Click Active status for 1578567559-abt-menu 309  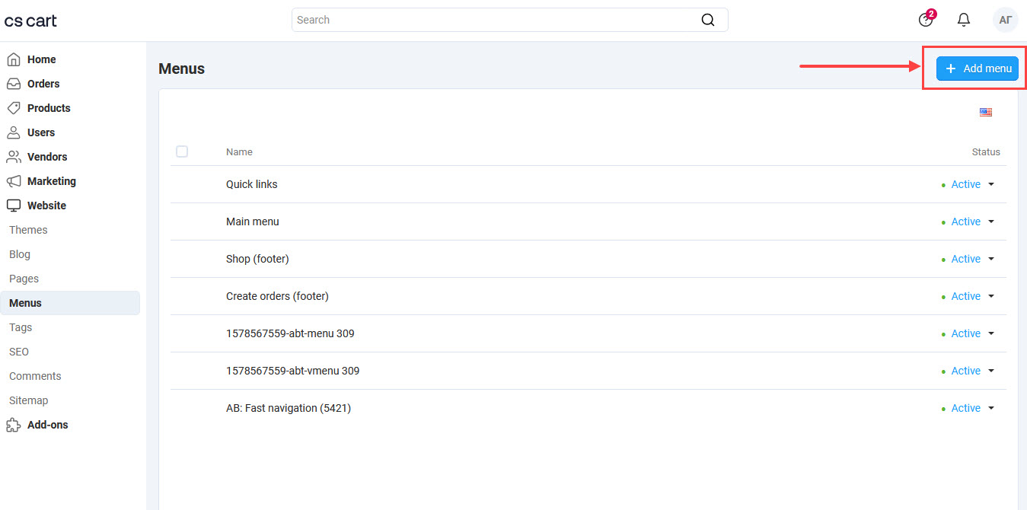coord(965,333)
